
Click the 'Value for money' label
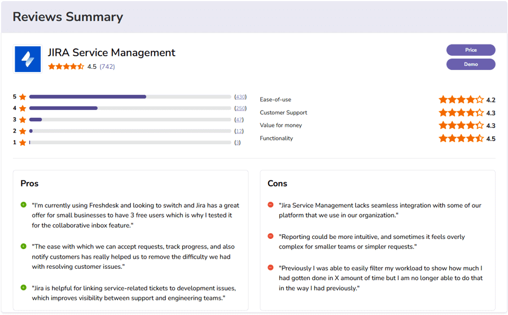281,125
